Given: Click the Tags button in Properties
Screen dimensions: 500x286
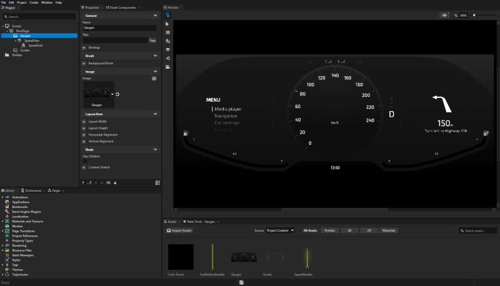Looking at the screenshot, I should [152, 40].
